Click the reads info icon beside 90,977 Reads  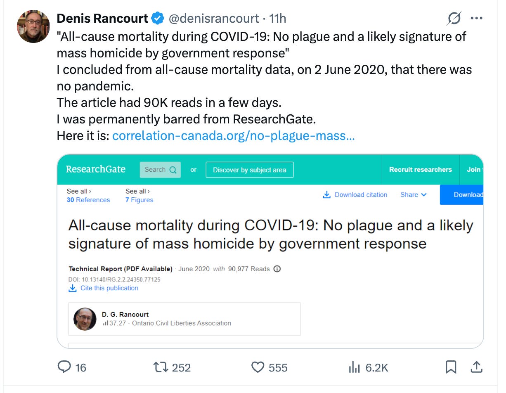[277, 269]
